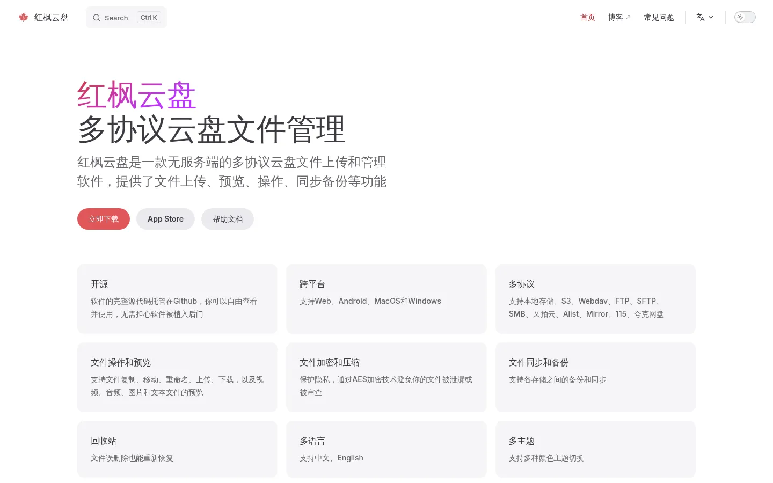
Task: Click the red maple leaf logo icon
Action: click(23, 17)
